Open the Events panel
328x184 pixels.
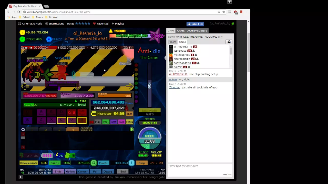[x=103, y=163]
